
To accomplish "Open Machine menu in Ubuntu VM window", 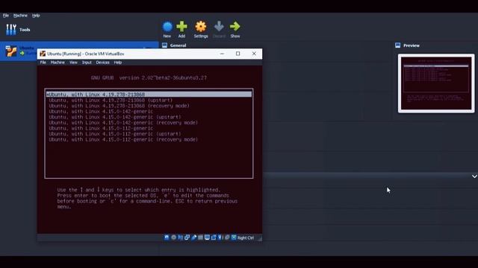I will pos(58,63).
